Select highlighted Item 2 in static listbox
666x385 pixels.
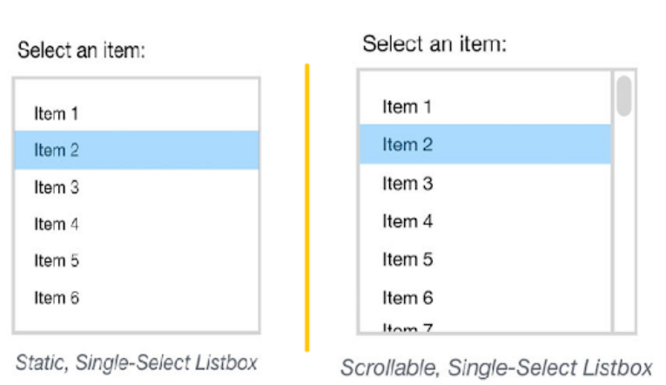point(137,150)
